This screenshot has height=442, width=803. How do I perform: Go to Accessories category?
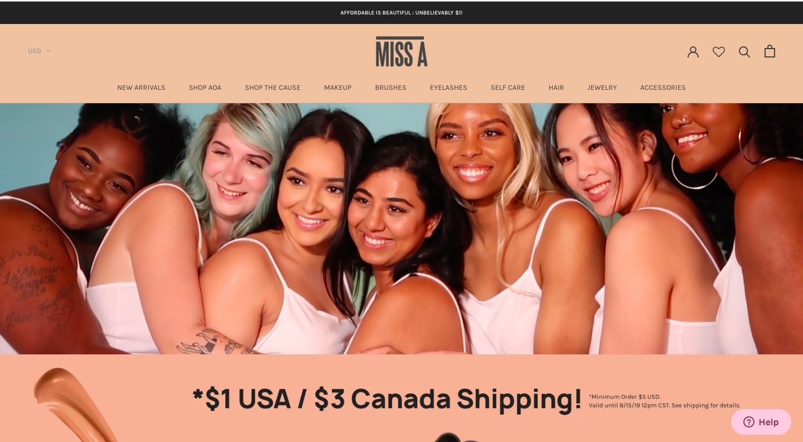[x=663, y=88]
